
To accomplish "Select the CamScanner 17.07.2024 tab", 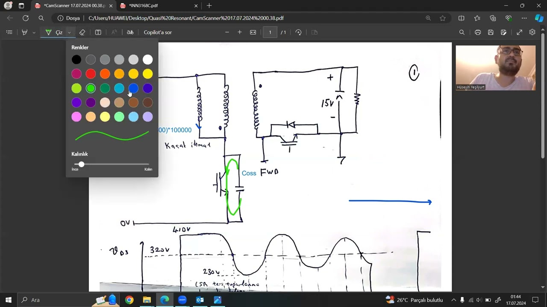I will pos(74,6).
